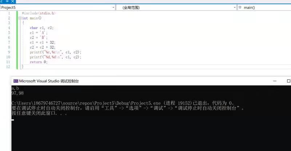
Task: Minimize the debug console window
Action: pyautogui.click(x=275, y=81)
